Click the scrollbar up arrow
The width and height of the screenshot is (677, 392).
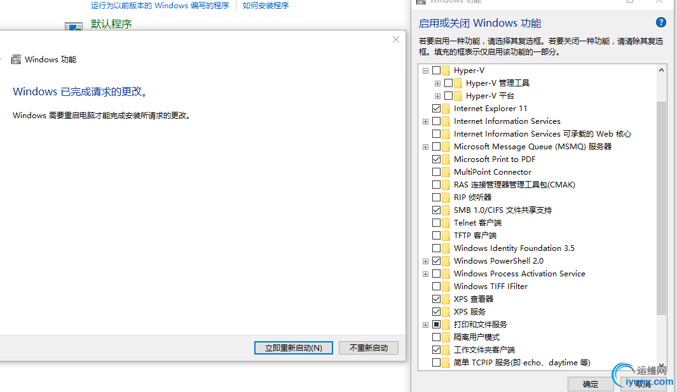(661, 70)
